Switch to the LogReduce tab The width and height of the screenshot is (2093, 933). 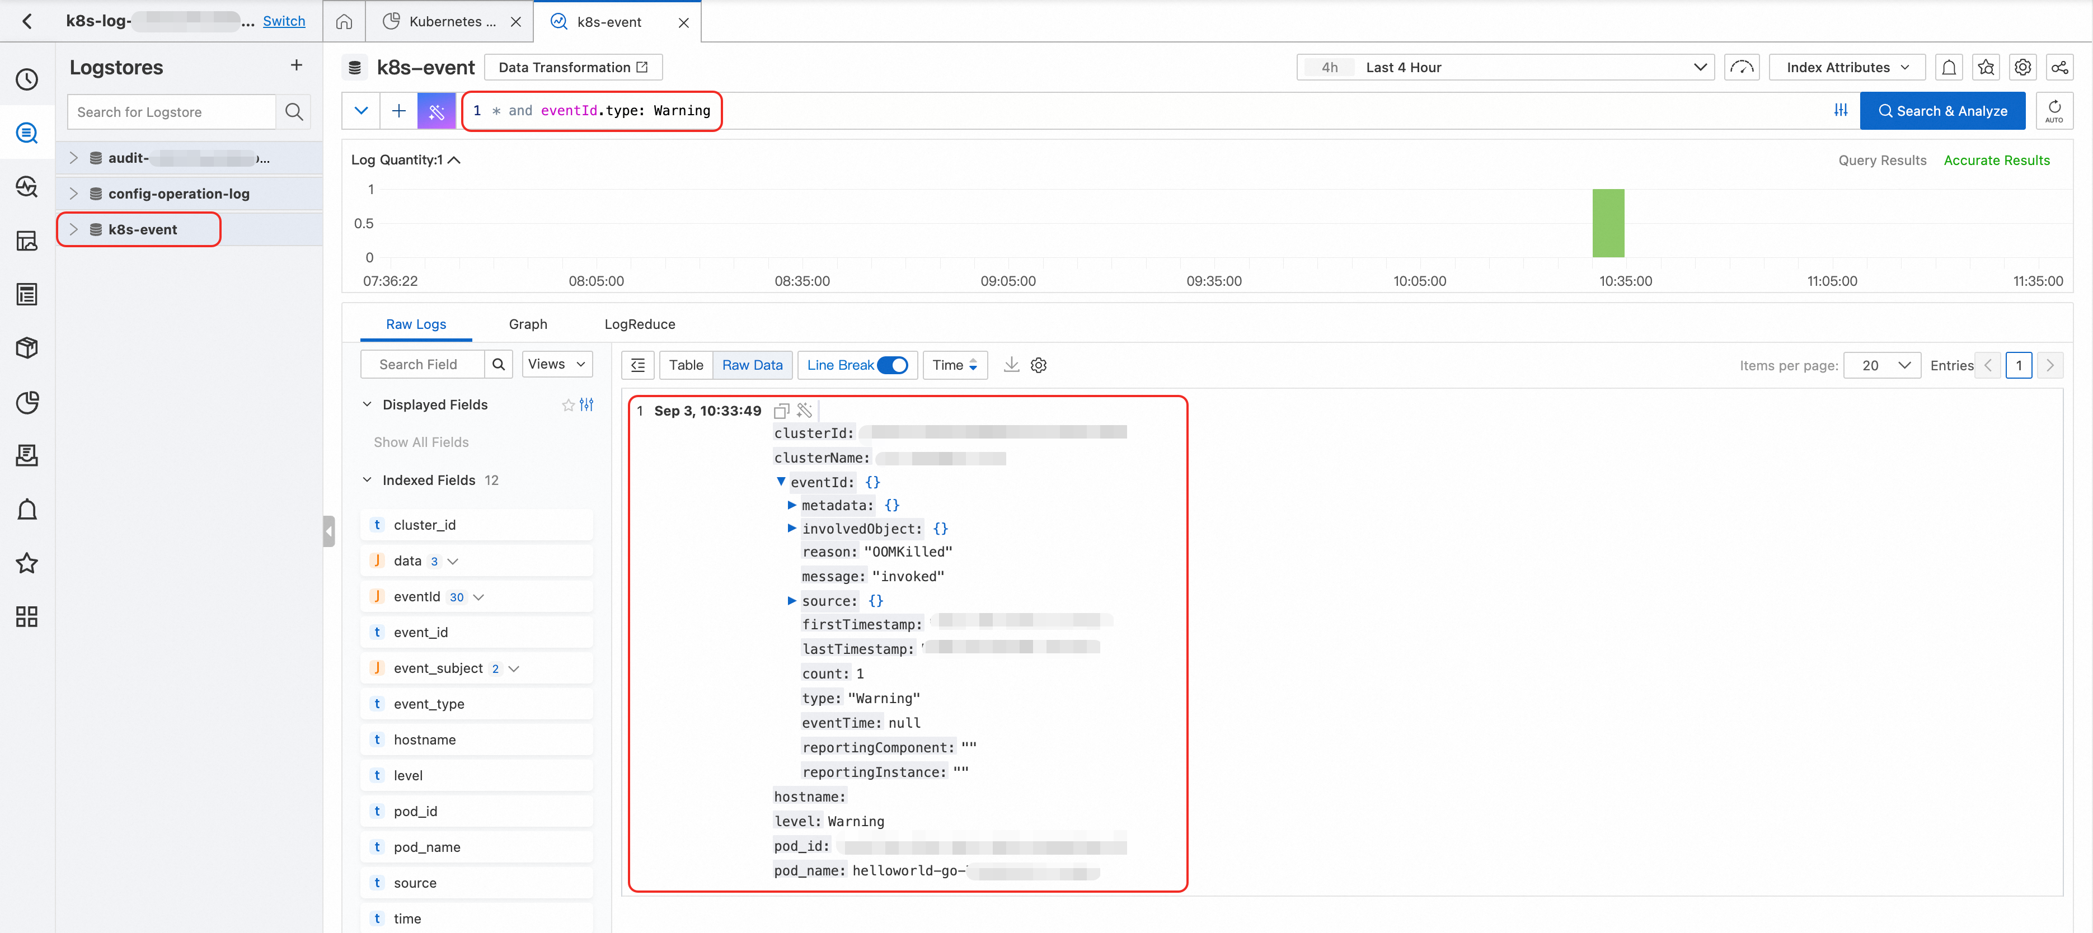[640, 324]
